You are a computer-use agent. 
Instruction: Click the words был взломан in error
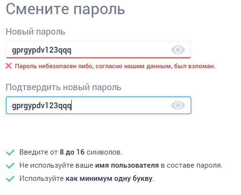(195, 66)
